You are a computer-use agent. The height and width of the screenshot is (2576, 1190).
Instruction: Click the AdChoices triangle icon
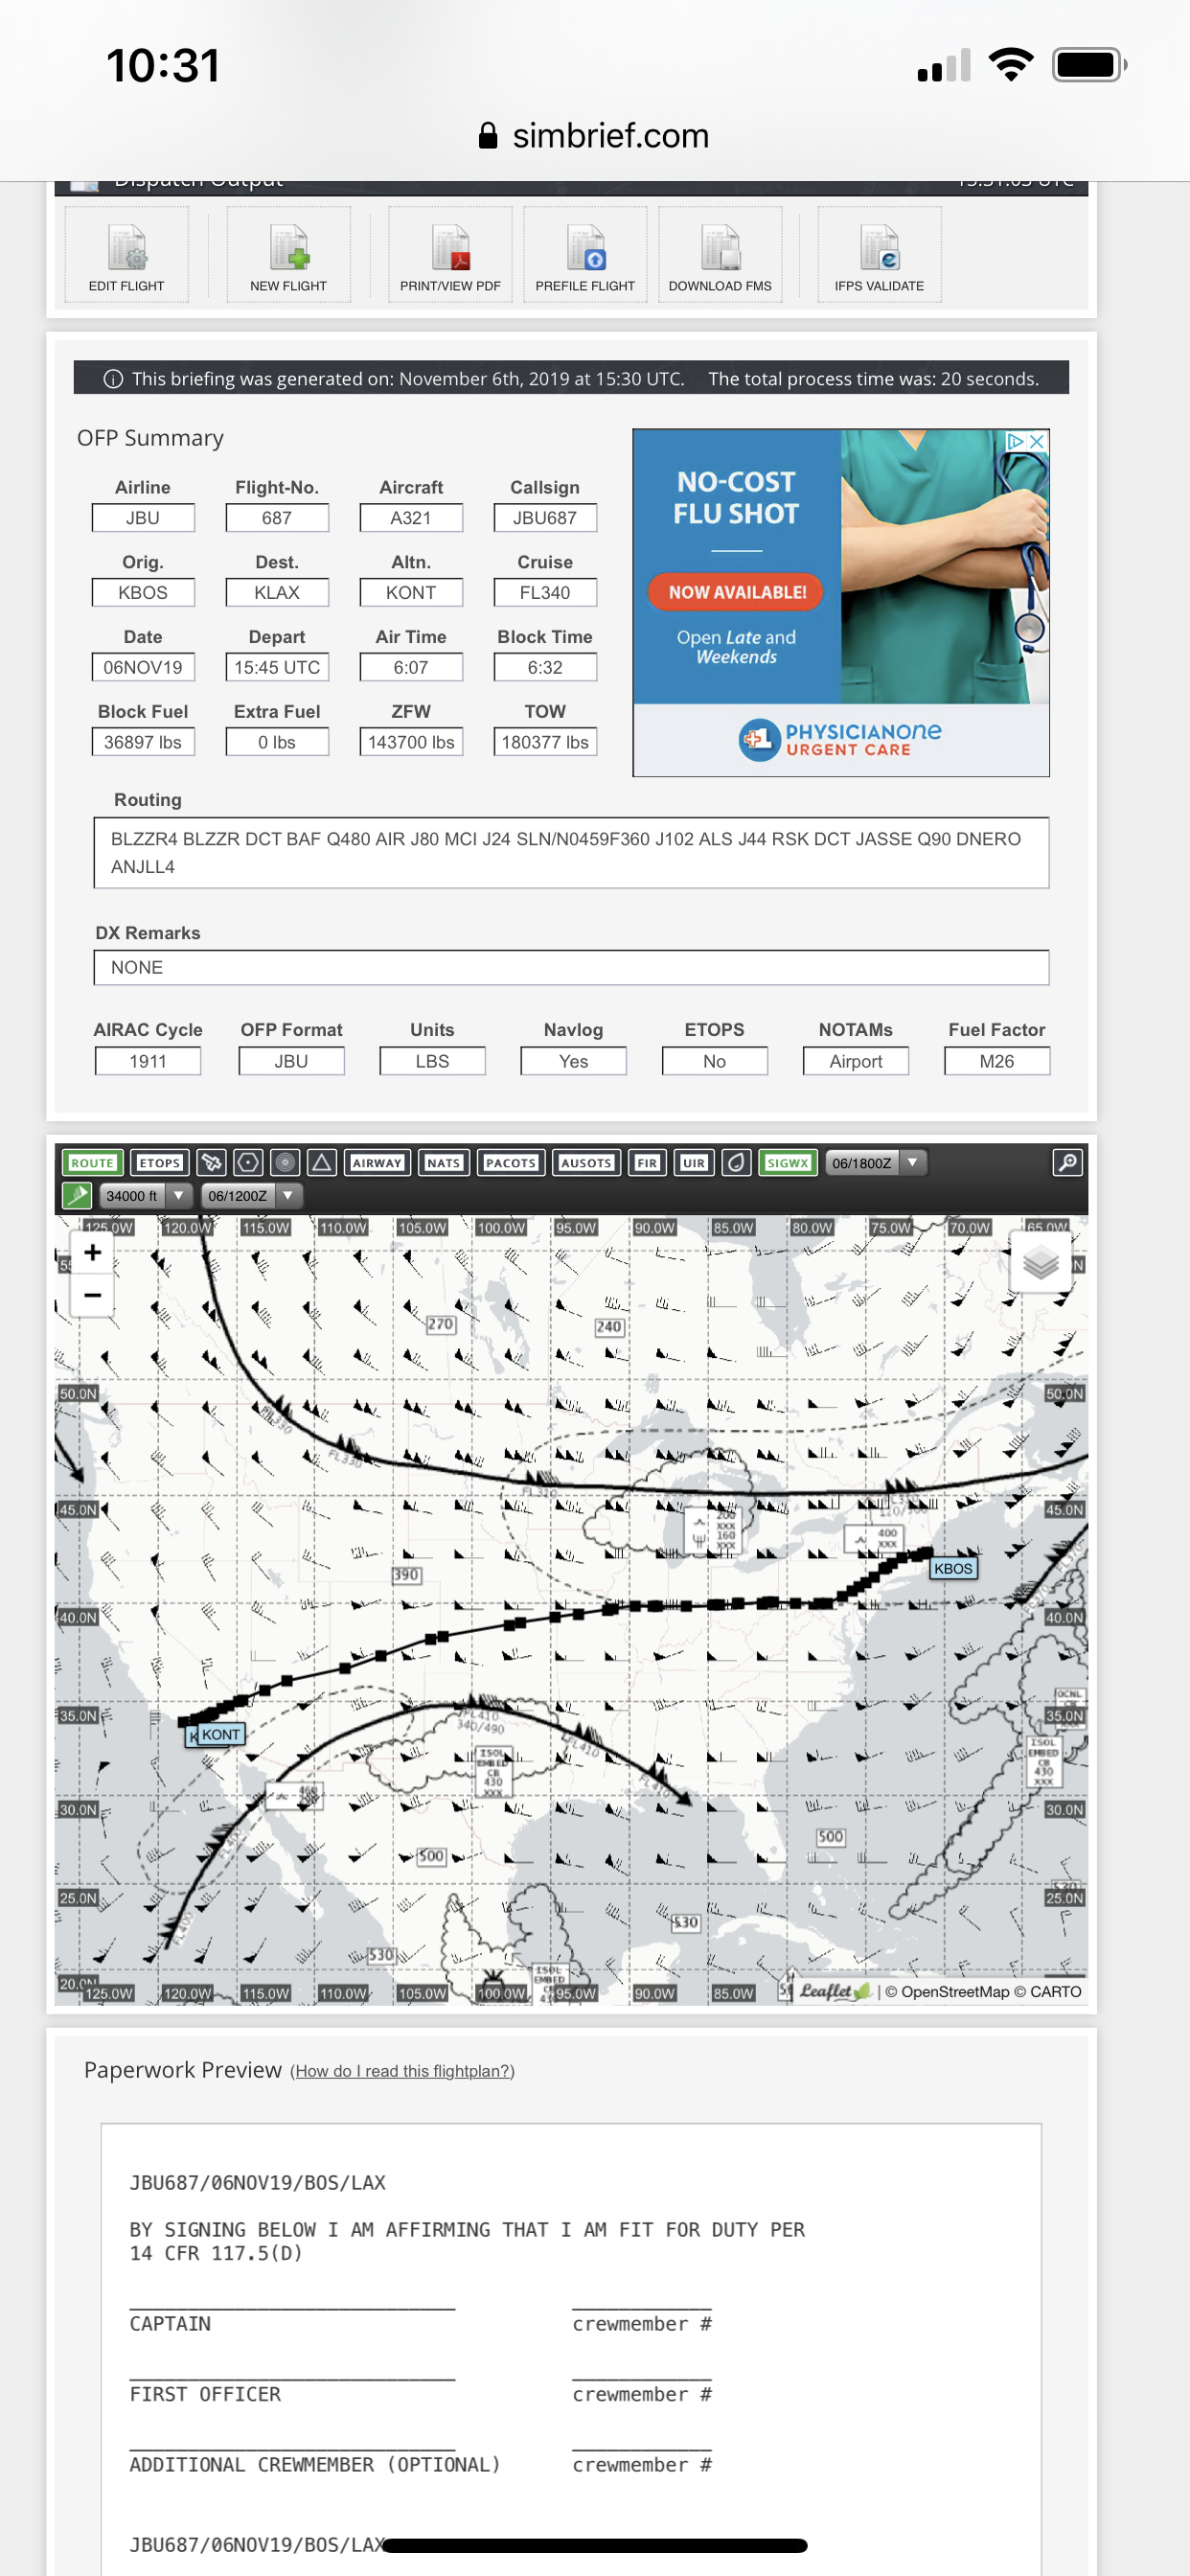[x=1016, y=441]
